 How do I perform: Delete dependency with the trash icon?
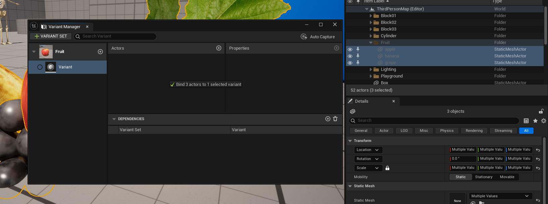335,119
